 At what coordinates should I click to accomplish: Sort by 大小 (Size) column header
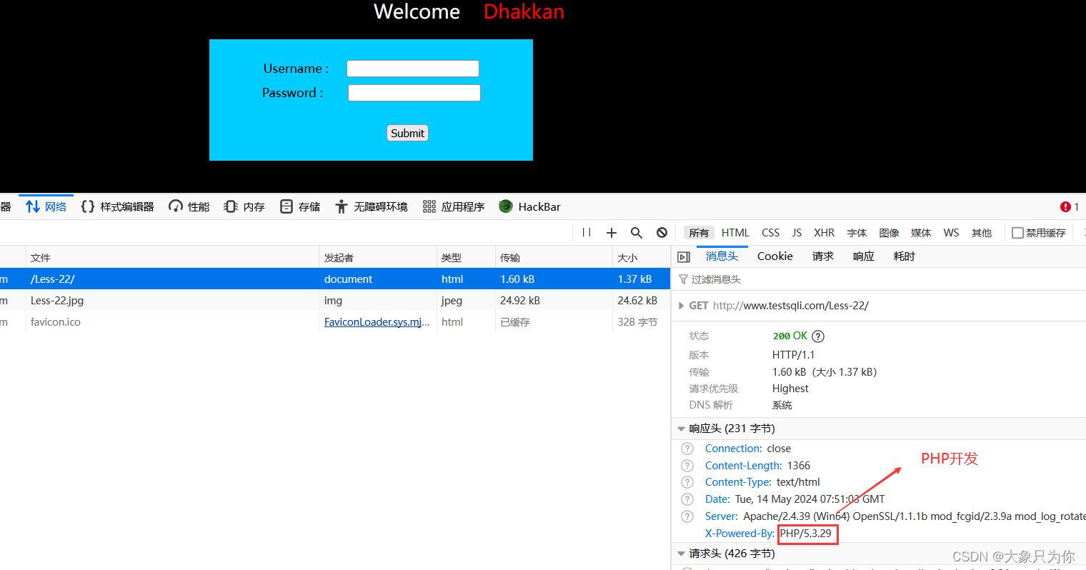click(641, 257)
